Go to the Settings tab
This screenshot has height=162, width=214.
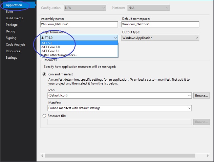click(x=11, y=58)
